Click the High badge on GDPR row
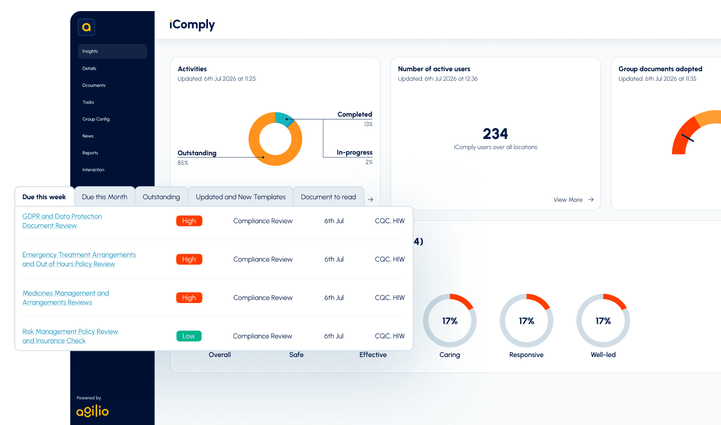The image size is (721, 425). coord(189,221)
